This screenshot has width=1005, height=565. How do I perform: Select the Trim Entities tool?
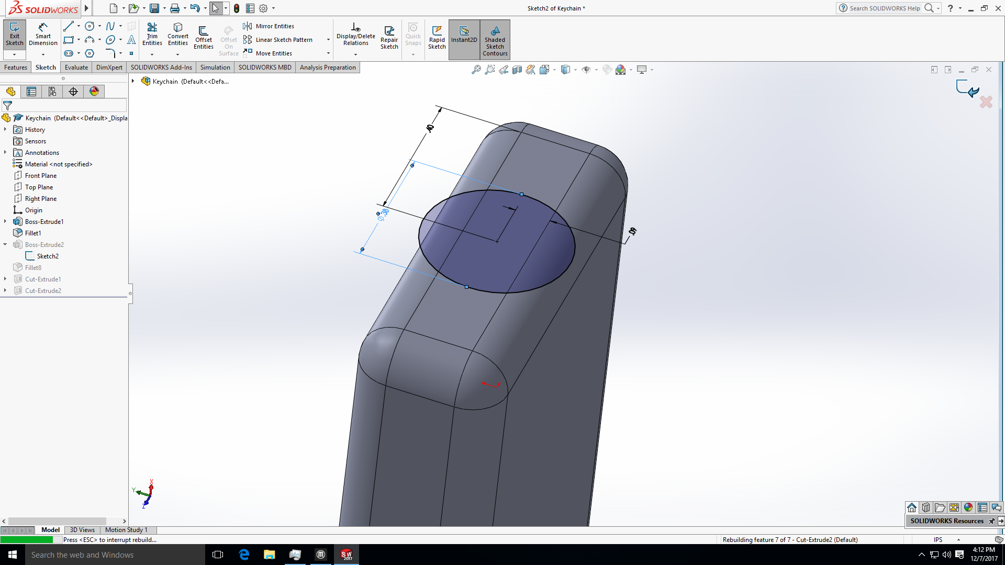pyautogui.click(x=152, y=32)
